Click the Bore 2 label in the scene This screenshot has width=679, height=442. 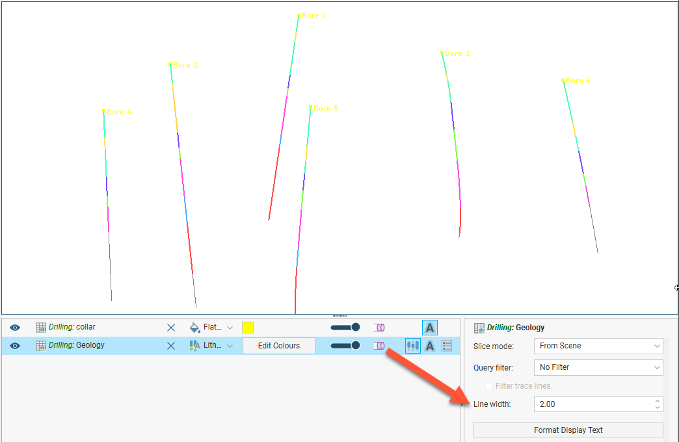[185, 65]
